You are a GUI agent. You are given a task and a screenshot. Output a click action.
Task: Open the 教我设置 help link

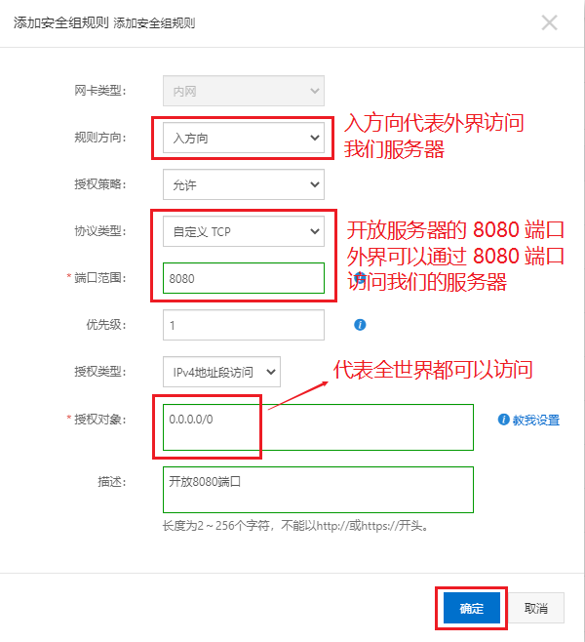tap(536, 420)
